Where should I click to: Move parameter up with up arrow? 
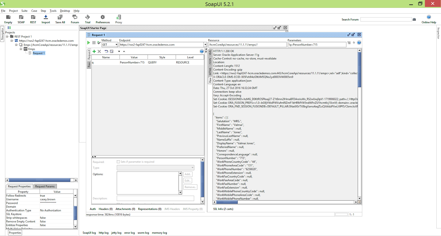(124, 51)
